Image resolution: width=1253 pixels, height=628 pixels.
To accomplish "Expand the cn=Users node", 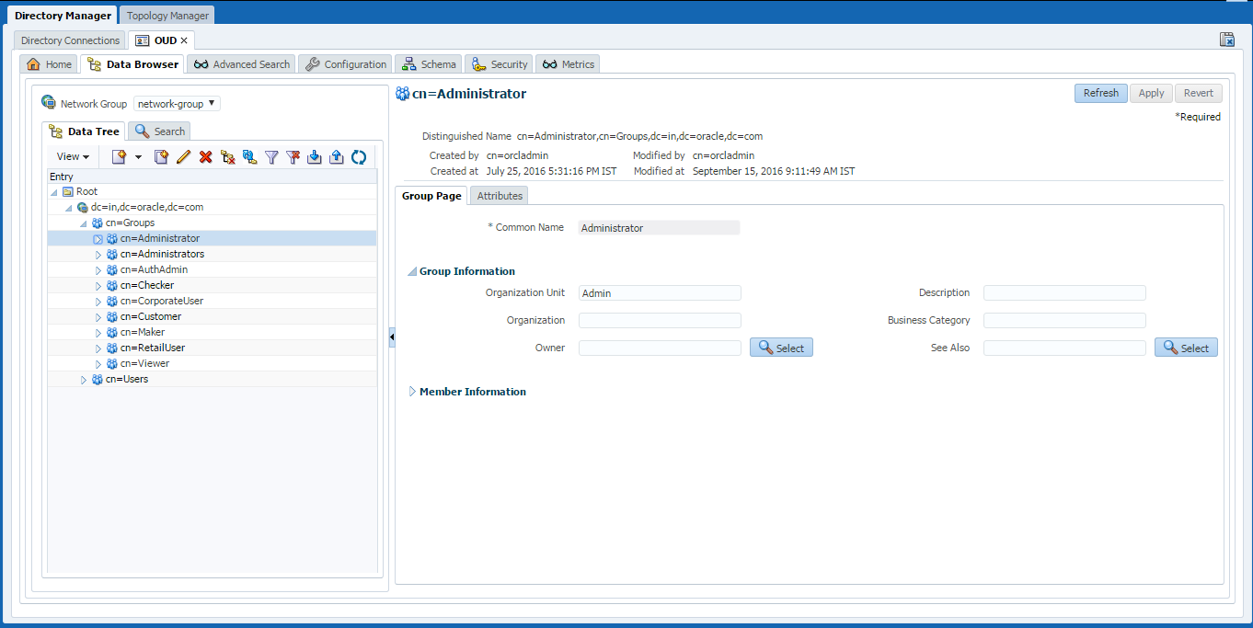I will (x=84, y=380).
